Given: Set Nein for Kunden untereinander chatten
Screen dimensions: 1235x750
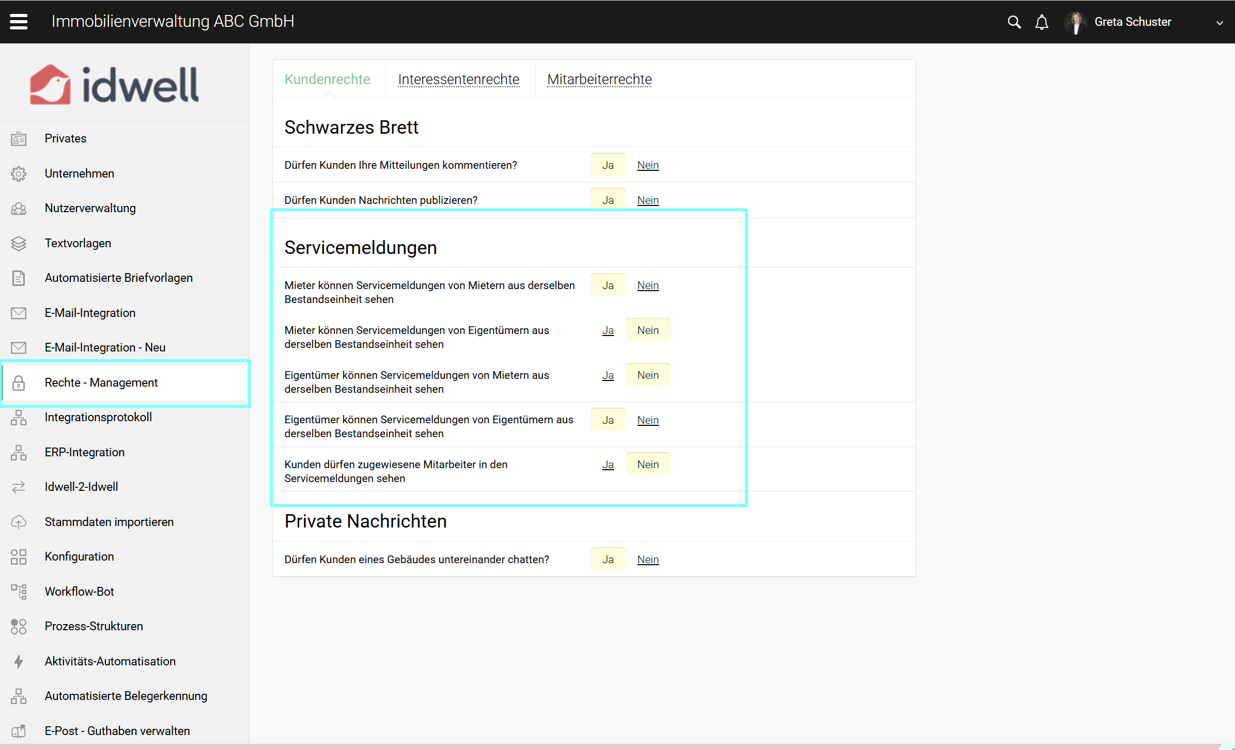Looking at the screenshot, I should click(647, 560).
